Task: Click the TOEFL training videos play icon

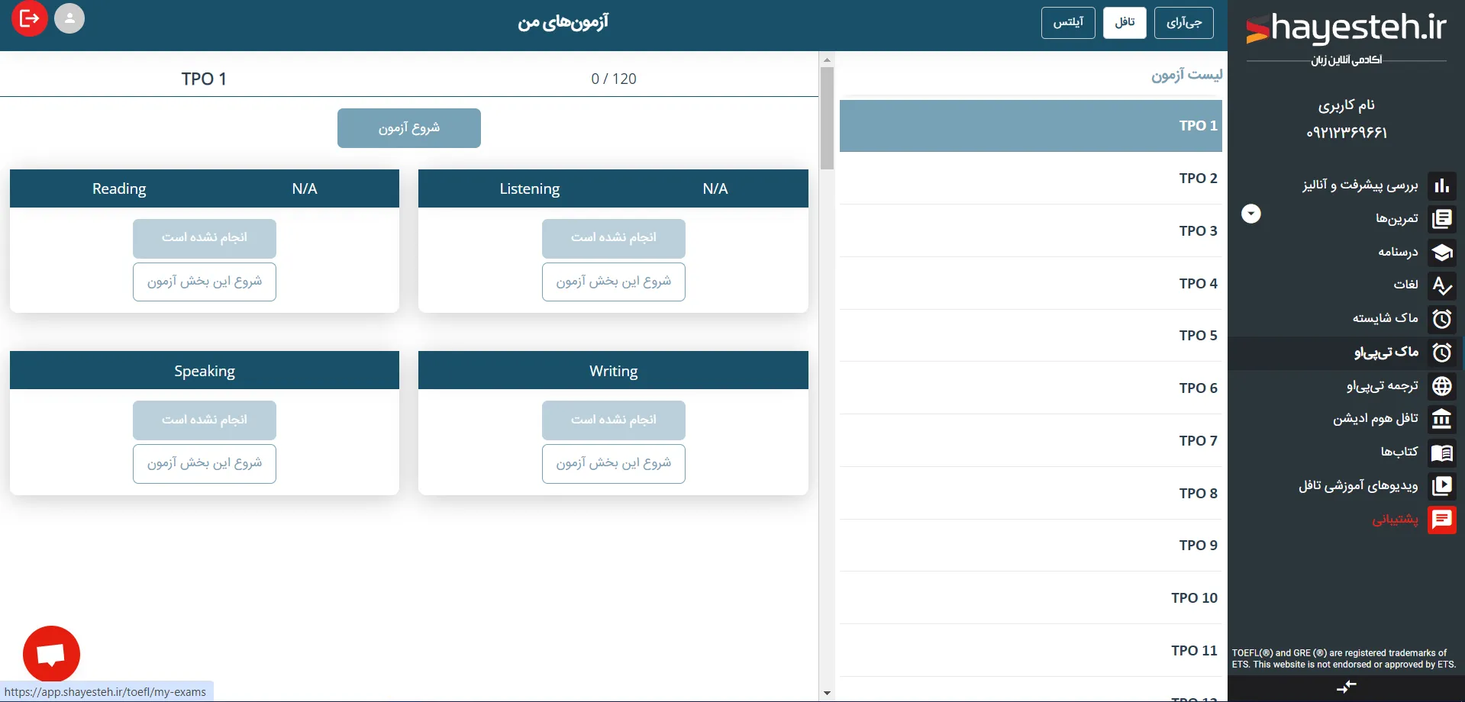Action: pos(1441,486)
